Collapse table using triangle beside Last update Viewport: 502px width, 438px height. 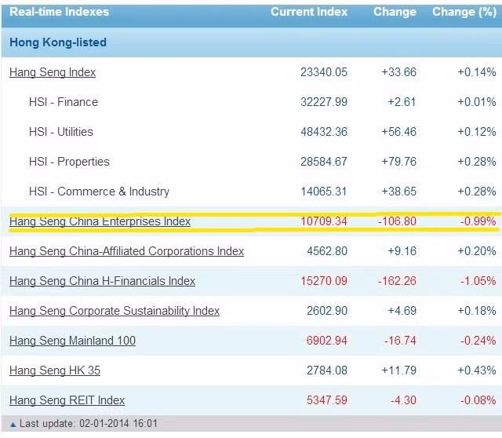click(13, 425)
